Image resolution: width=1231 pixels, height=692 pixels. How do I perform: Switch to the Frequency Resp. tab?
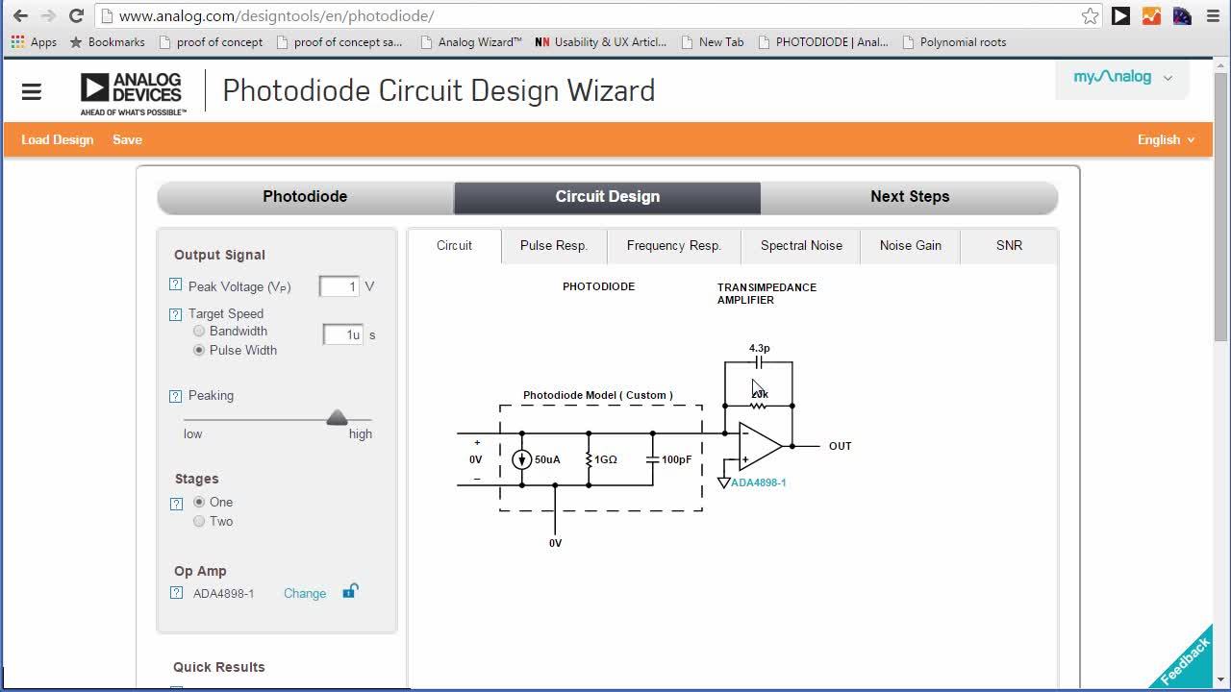(674, 245)
